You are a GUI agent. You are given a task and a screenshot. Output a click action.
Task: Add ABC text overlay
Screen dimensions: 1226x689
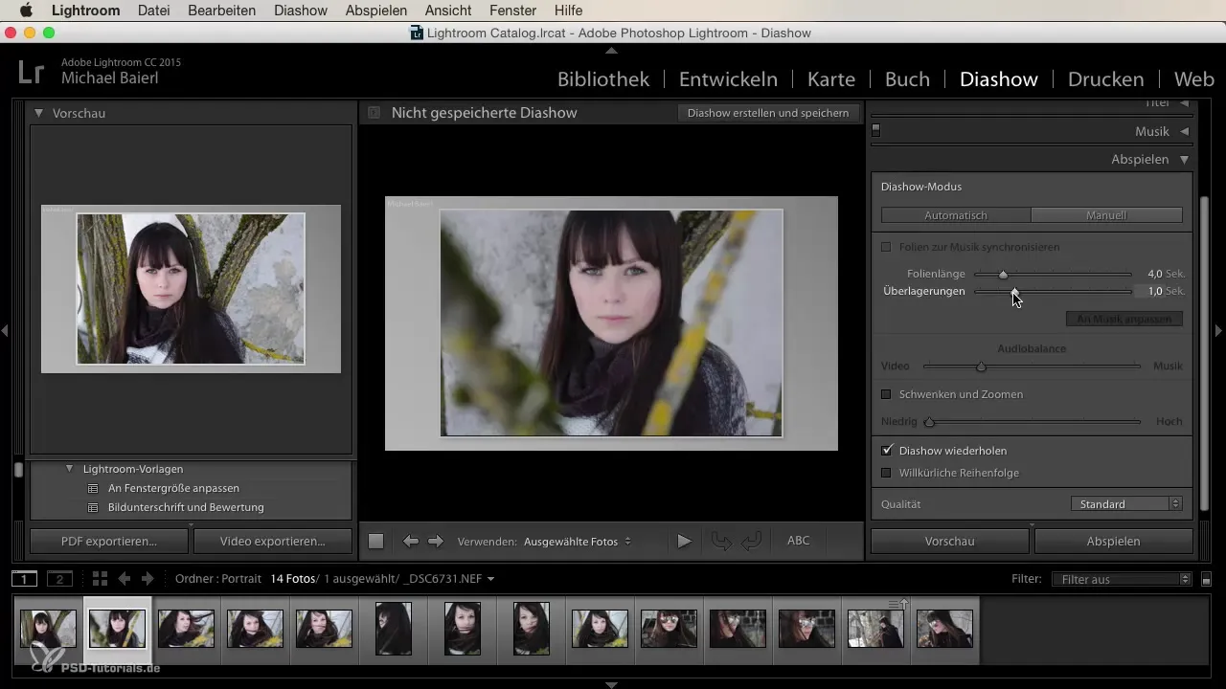point(798,541)
